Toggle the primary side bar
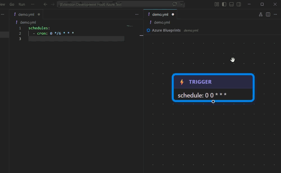The image size is (281, 173). 224,4
